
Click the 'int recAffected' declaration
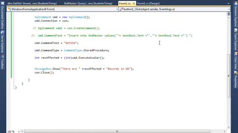point(47,58)
